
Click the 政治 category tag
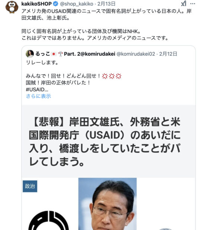point(30,186)
